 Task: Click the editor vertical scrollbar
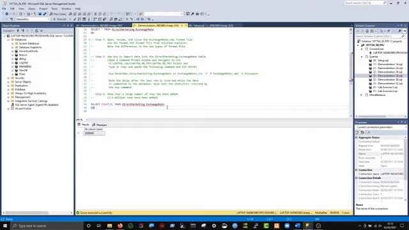coord(351,72)
